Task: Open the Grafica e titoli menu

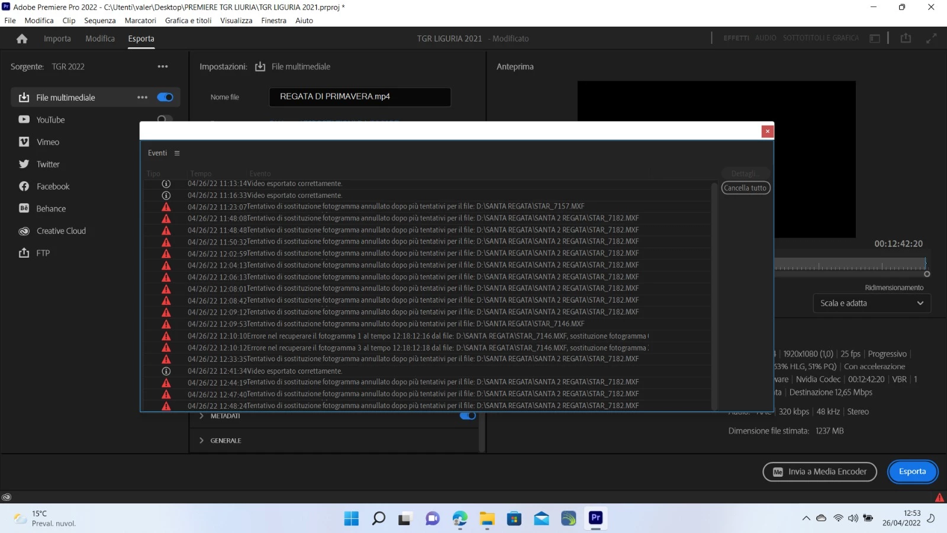Action: 188,20
